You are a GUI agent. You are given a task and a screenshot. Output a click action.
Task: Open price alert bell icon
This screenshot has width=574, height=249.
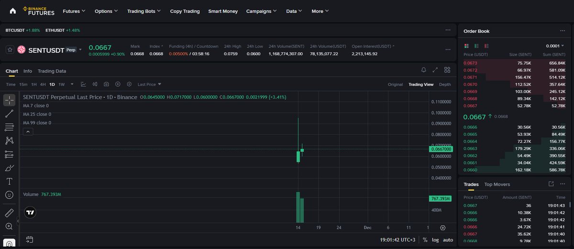(423, 70)
